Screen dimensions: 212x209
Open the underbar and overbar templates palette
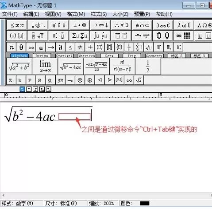coord(121,35)
